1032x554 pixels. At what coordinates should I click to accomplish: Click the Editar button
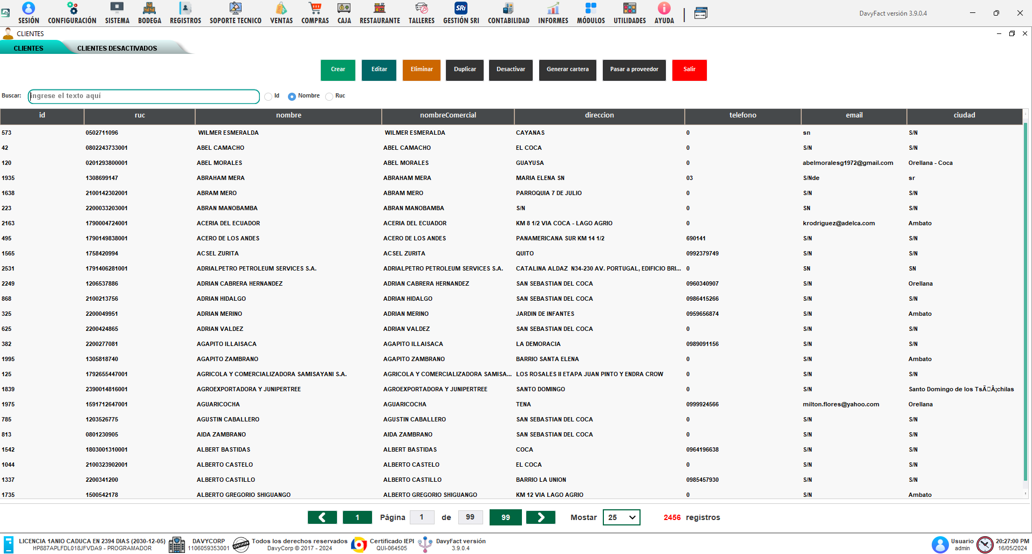(x=379, y=70)
